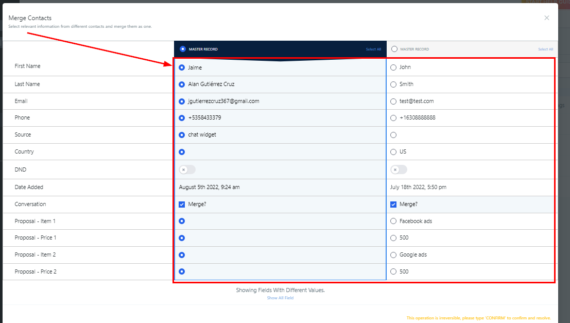
Task: Select Proposal Item 2 Google ads
Action: [393, 255]
